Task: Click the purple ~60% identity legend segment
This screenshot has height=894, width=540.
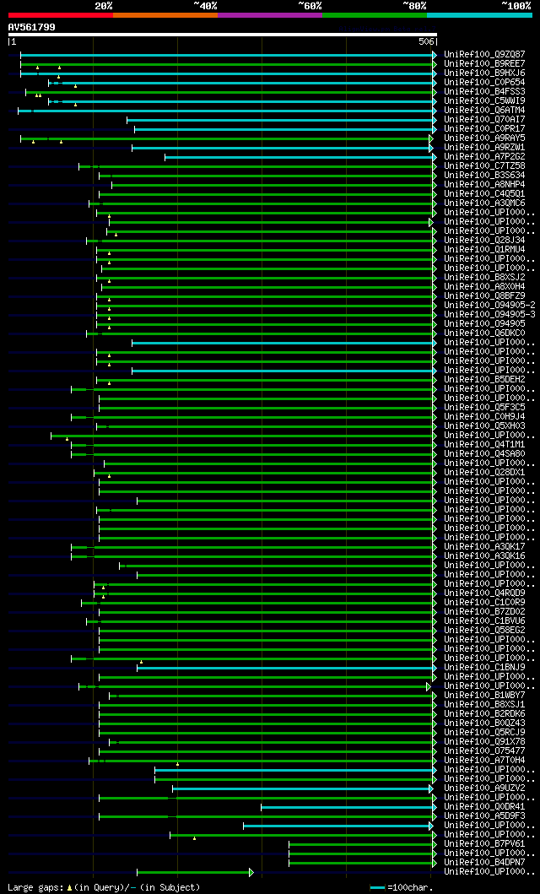Action: click(270, 15)
